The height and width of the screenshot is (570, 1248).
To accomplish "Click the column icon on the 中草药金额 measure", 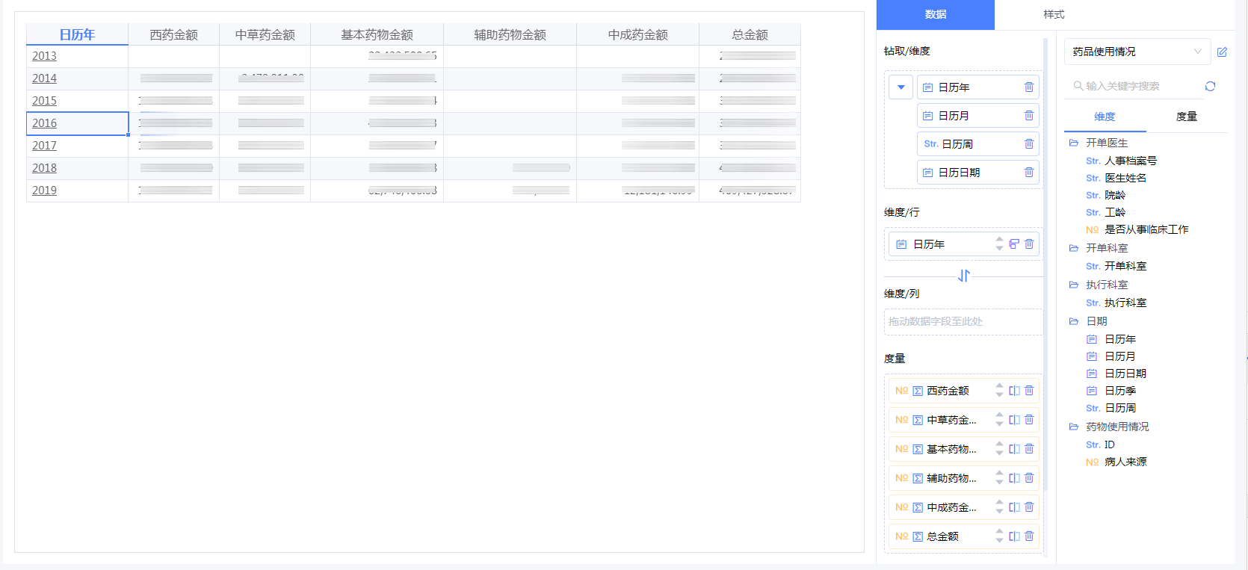I will (1014, 420).
